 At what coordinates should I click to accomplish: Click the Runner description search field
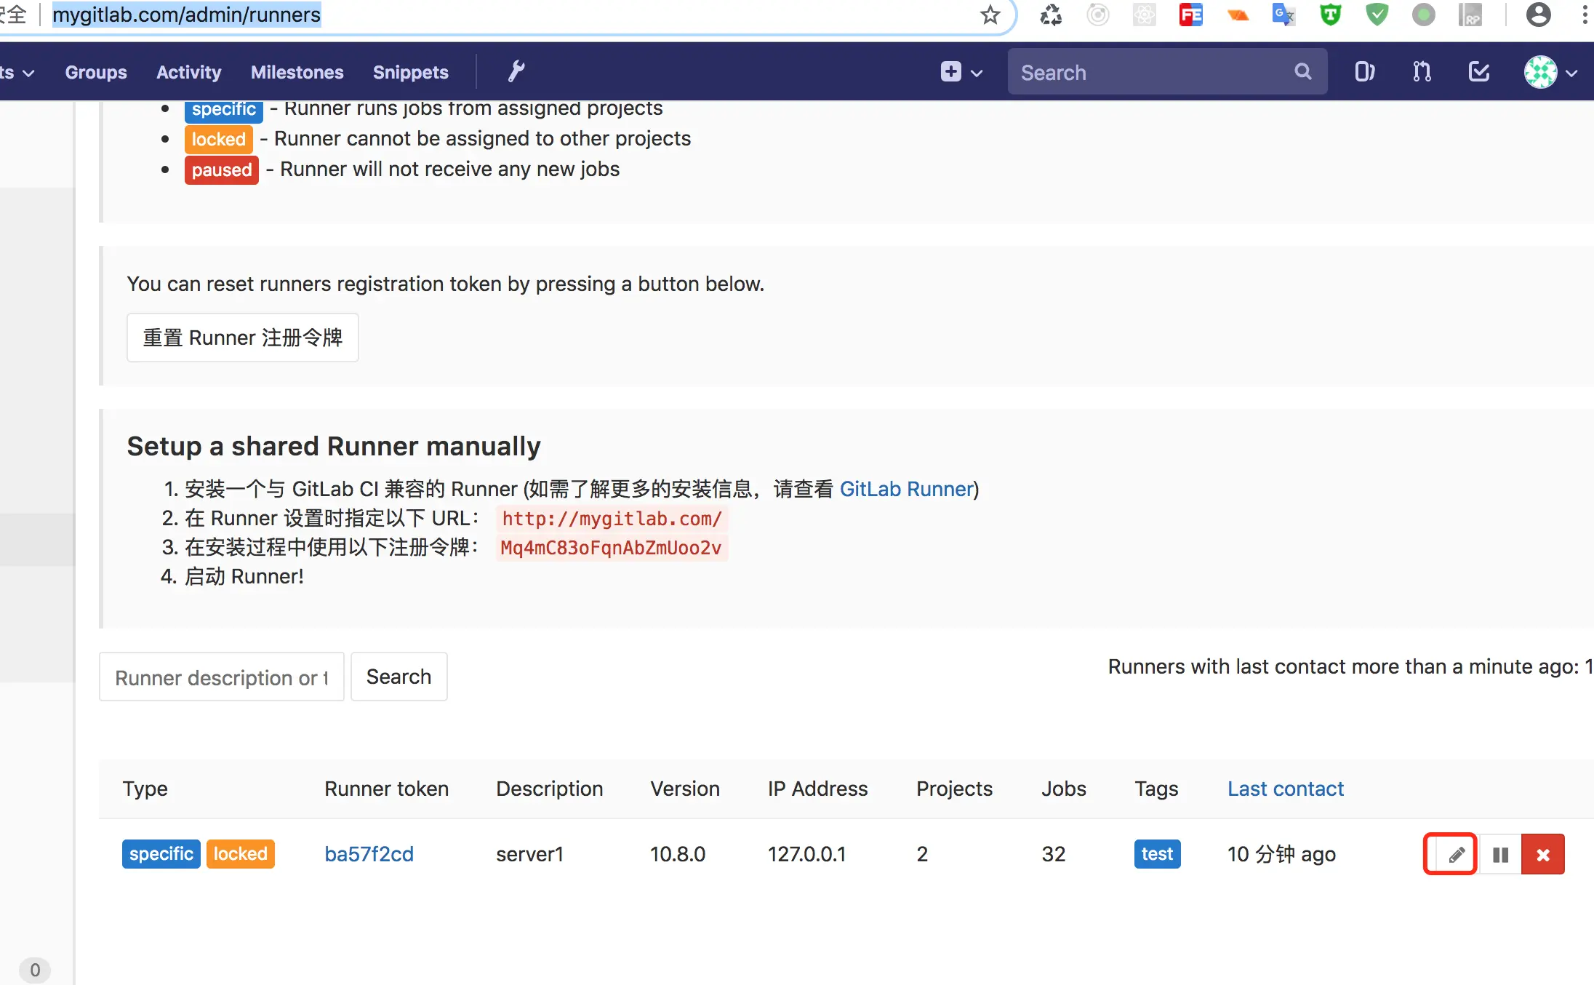221,677
